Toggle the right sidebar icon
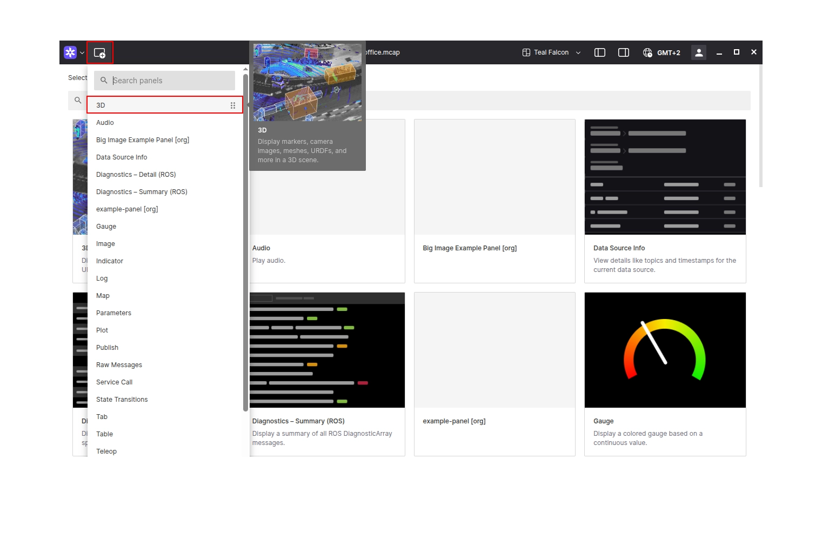This screenshot has height=538, width=822. (x=623, y=52)
